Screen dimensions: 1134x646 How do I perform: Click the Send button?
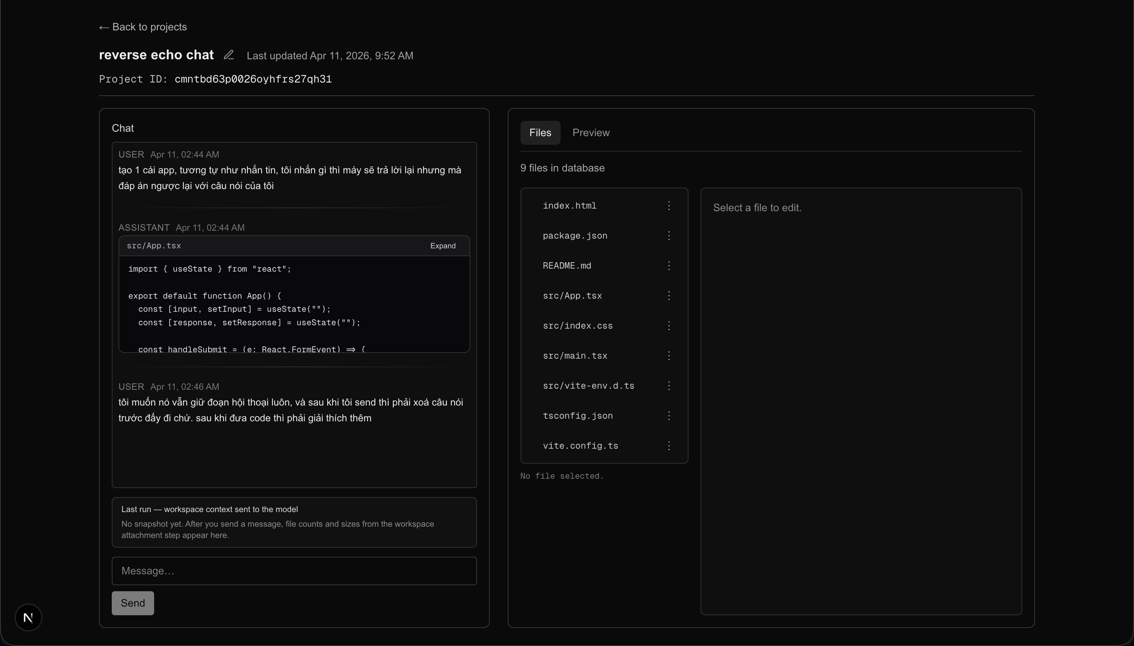click(133, 603)
